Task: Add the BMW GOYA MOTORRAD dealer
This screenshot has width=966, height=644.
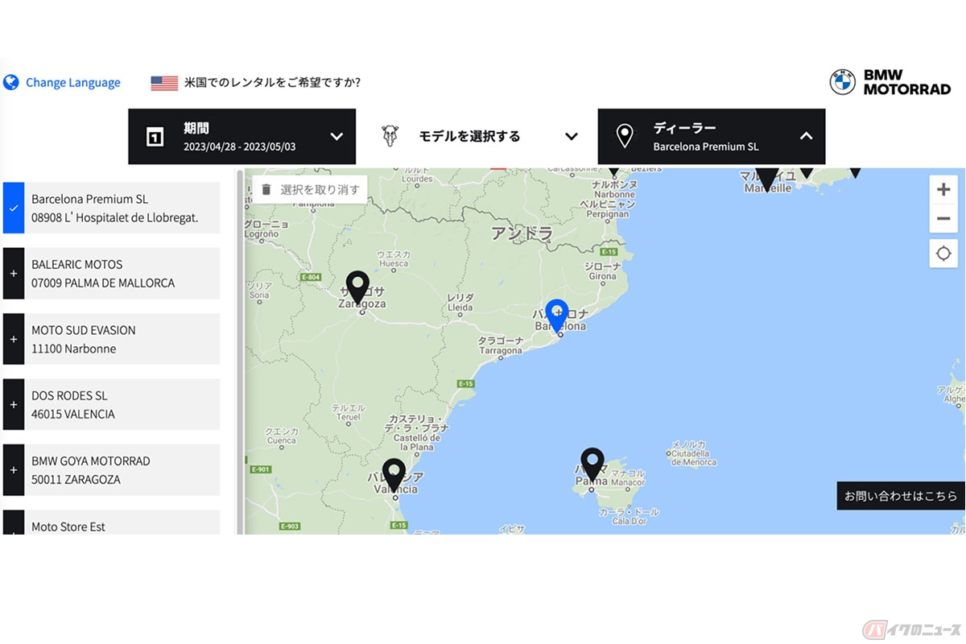Action: point(14,470)
